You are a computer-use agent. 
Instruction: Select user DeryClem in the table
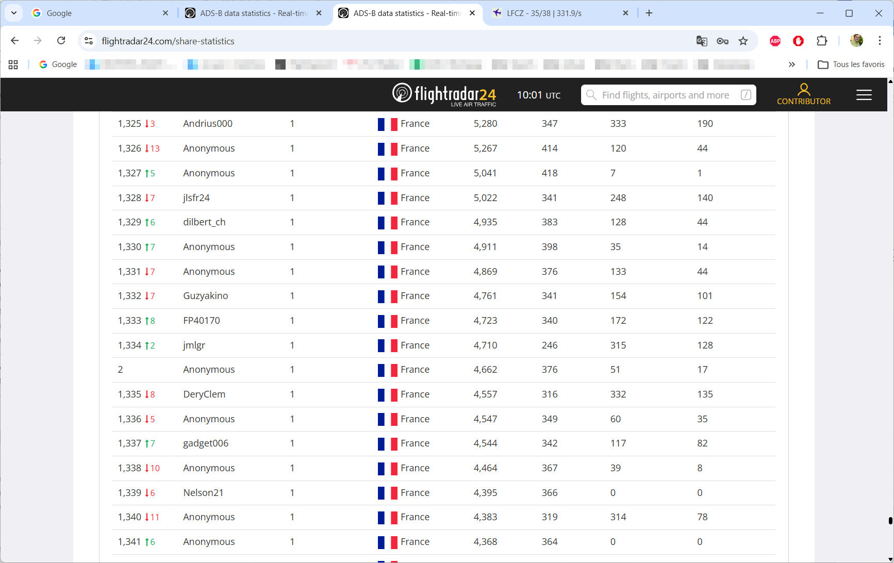click(204, 394)
